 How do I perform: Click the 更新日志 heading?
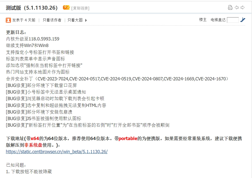(x=16, y=32)
